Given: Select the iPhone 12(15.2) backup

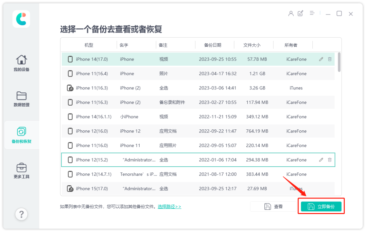Looking at the screenshot, I should [x=198, y=160].
